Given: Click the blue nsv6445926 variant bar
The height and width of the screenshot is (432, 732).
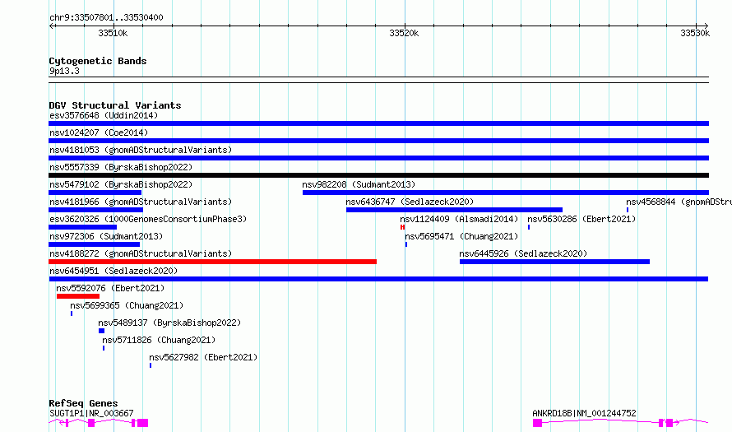Looking at the screenshot, I should click(x=554, y=262).
